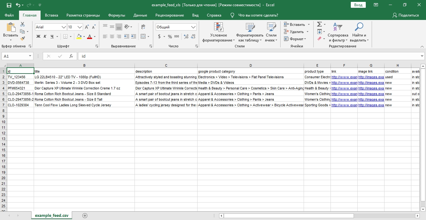Click the Merge and Center icon
Screen dimensions: 426x220
coord(143,36)
